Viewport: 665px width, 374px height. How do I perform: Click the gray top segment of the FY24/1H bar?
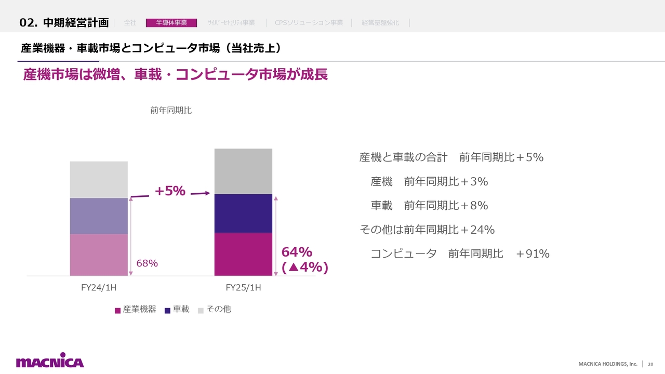coord(99,179)
